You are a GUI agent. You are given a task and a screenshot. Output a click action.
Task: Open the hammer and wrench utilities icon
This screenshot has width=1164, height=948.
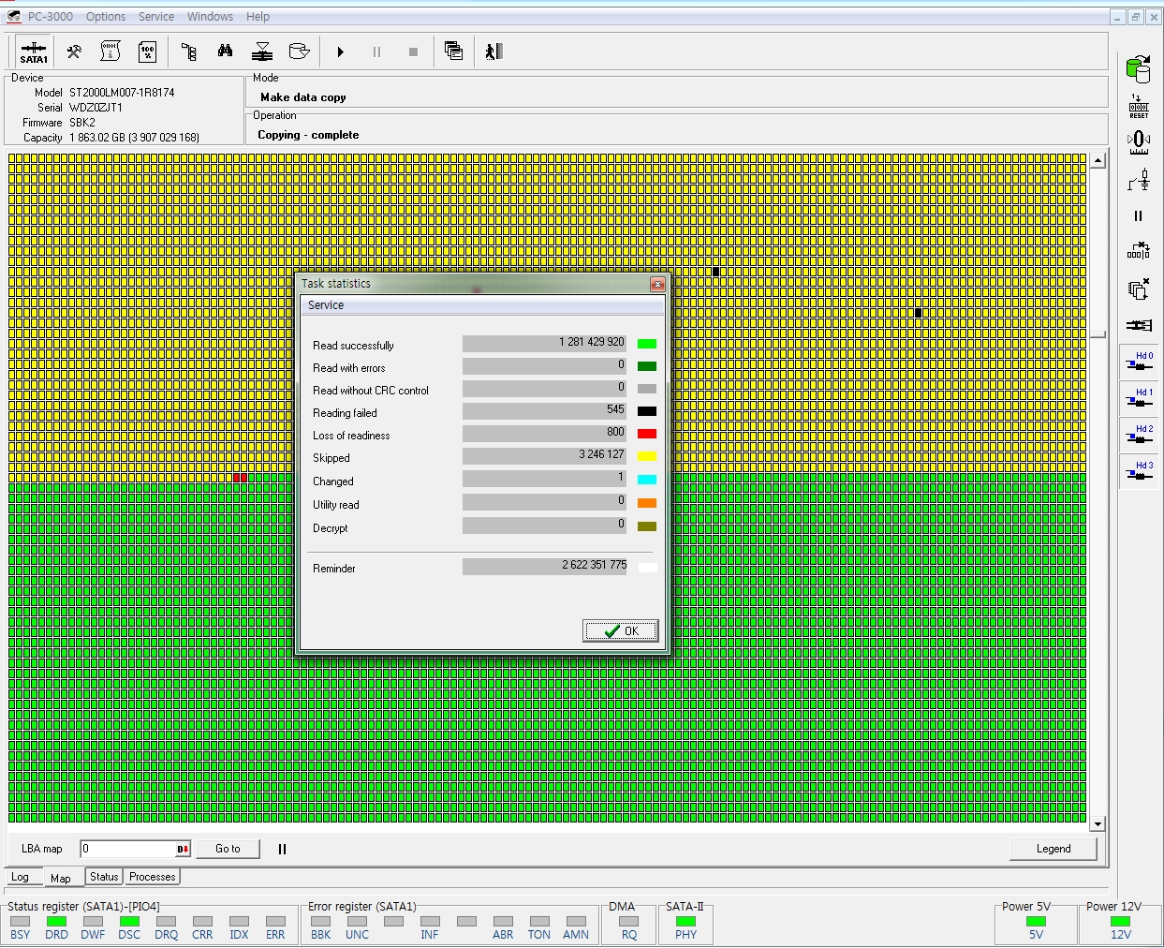coord(73,52)
